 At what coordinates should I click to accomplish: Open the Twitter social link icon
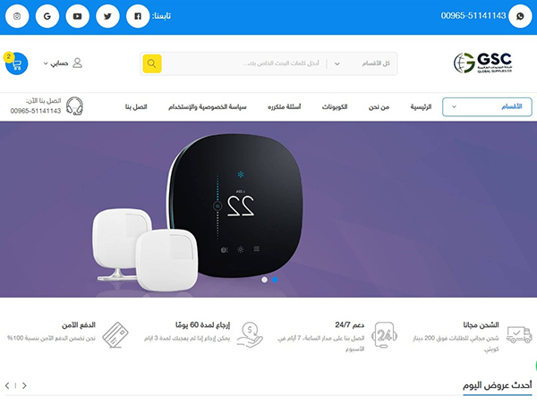(107, 16)
